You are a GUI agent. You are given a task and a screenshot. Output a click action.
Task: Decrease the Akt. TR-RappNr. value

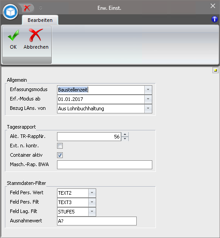[125, 138]
